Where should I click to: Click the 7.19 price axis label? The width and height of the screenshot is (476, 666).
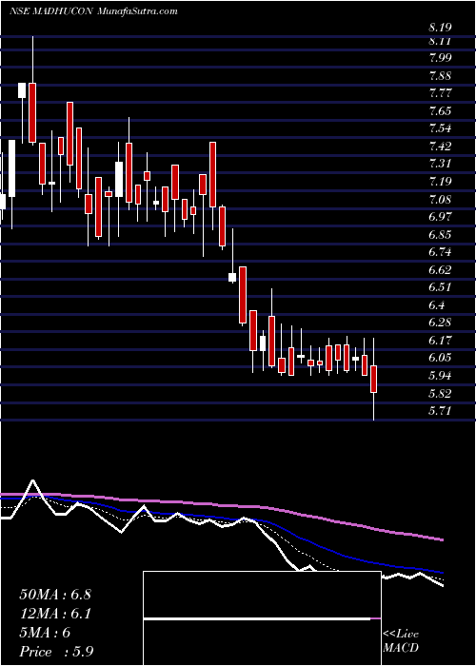point(440,182)
